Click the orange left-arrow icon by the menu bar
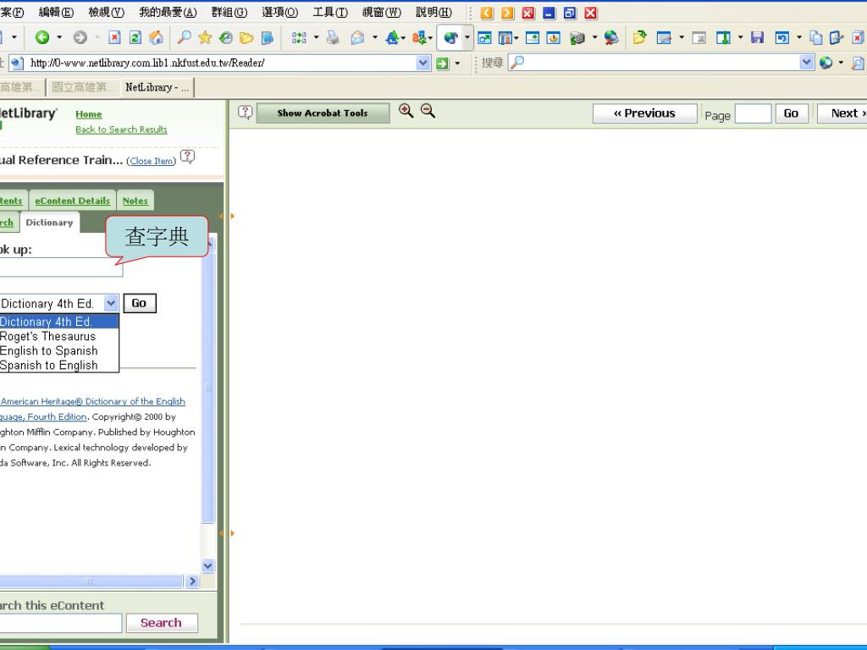Image resolution: width=867 pixels, height=650 pixels. pos(487,13)
